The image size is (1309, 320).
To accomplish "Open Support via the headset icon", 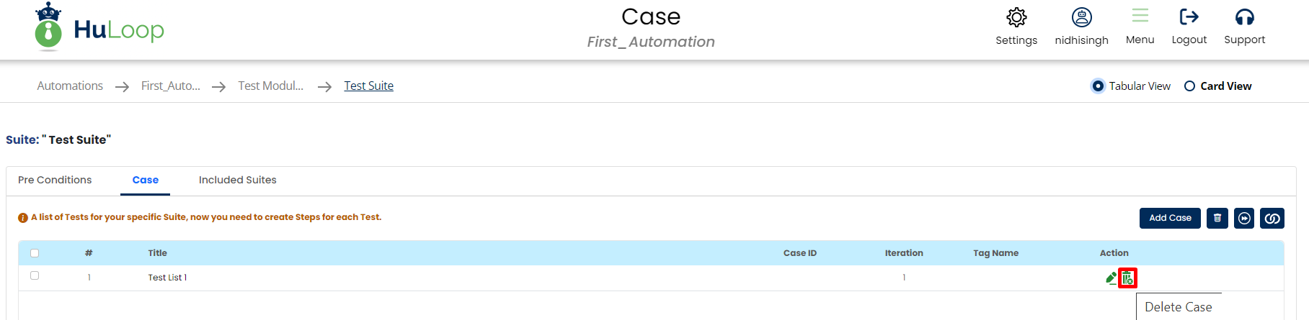I will pos(1244,17).
